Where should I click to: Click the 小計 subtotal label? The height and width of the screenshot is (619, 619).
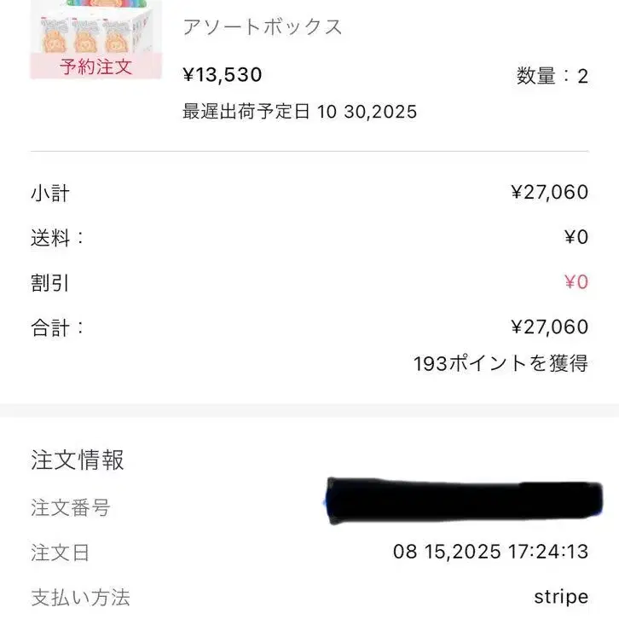[50, 194]
